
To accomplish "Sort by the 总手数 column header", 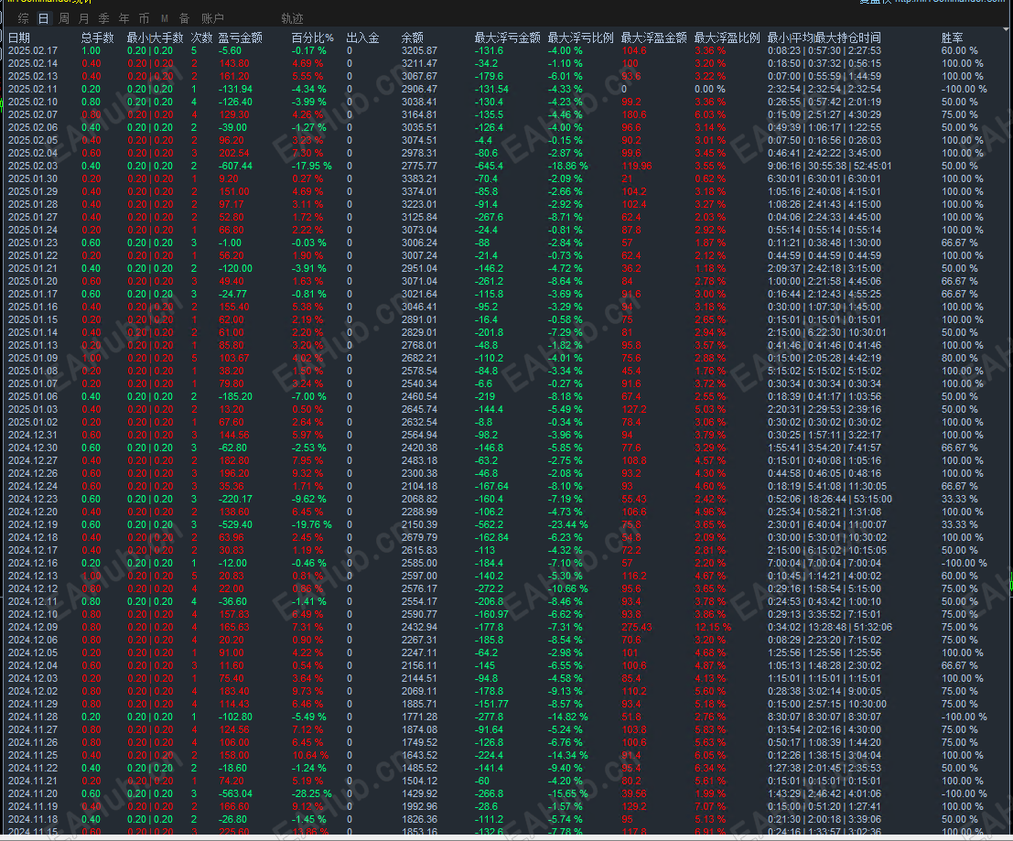I will click(x=98, y=38).
